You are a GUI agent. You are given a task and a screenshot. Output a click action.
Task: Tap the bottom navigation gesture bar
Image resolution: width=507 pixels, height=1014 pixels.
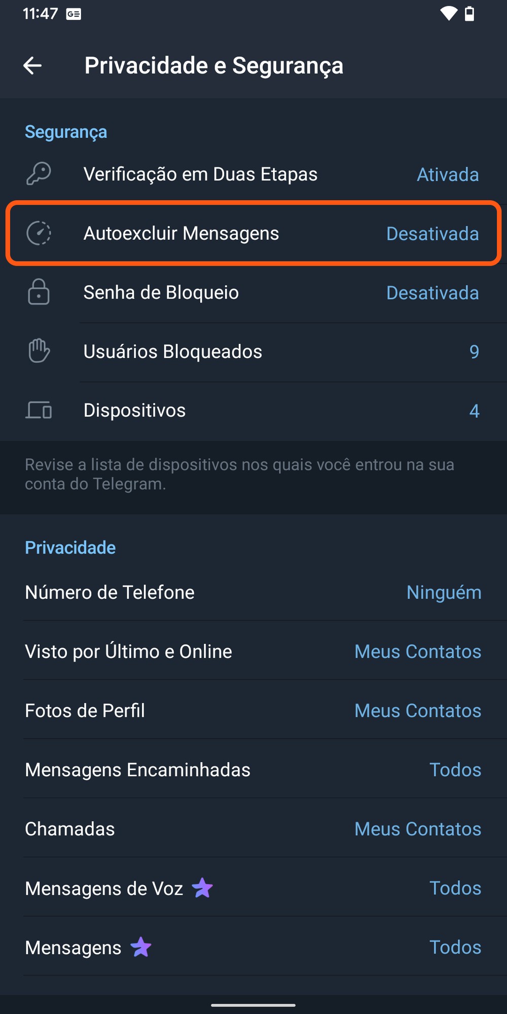point(253,1004)
